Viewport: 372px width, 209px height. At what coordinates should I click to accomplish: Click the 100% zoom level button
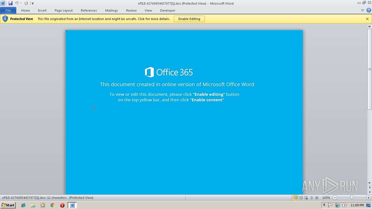point(326,198)
